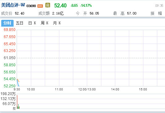Viewport: 165px width, 113px height.
Task: Click the y-axis value 54.450
Action: tap(10, 79)
